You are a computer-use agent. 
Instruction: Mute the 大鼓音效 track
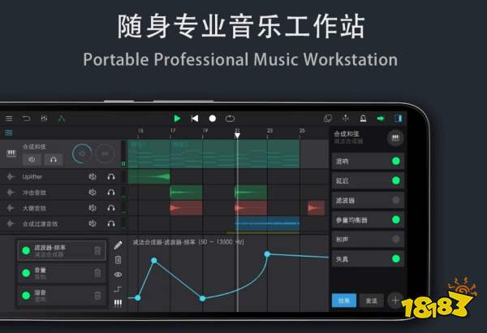(x=93, y=208)
